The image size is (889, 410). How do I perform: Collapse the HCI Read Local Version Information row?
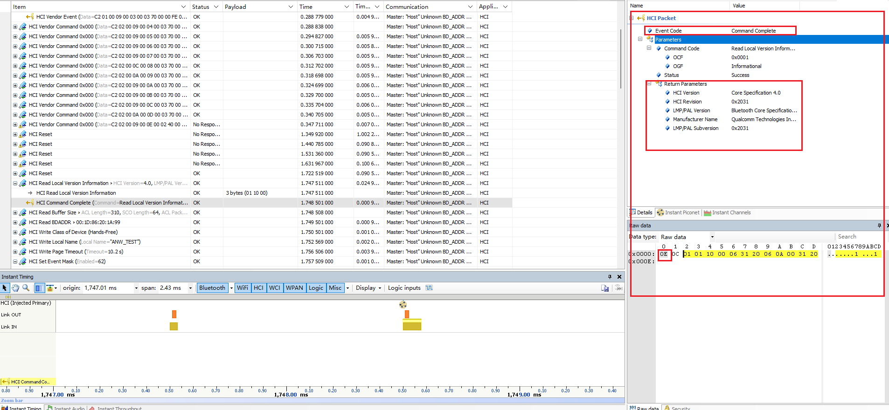(x=15, y=183)
